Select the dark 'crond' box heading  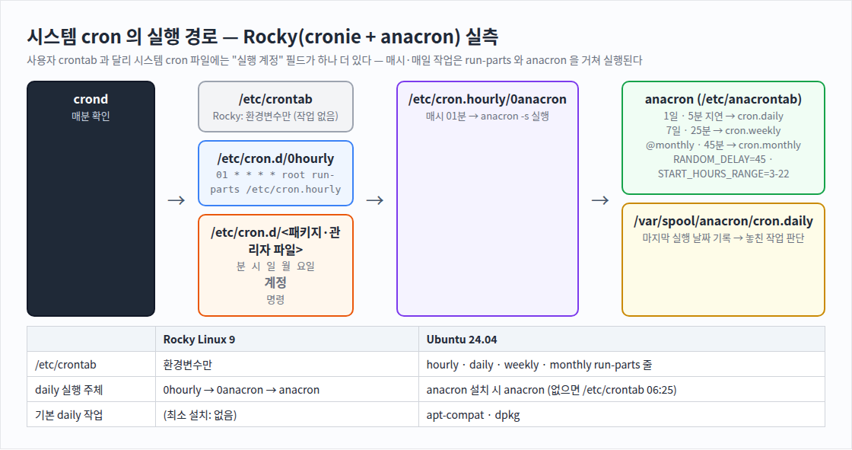(91, 99)
